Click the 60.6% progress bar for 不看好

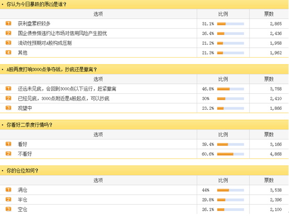click(231, 154)
